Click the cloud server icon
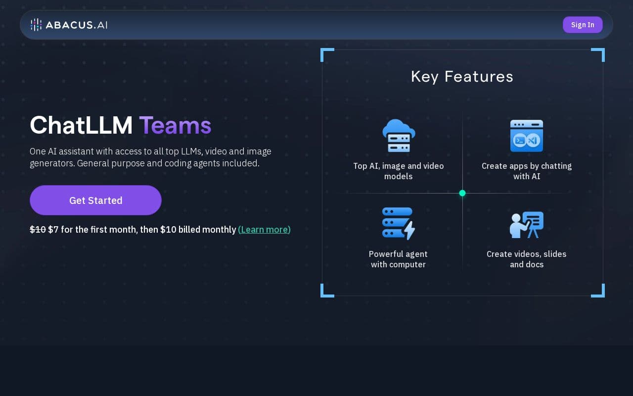Viewport: 633px width, 396px height. (x=399, y=135)
